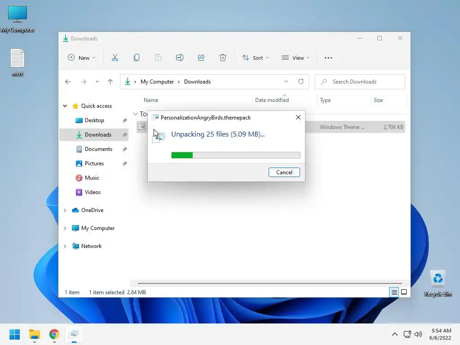Click the Delete trash can icon
The image size is (460, 345).
coord(223,58)
